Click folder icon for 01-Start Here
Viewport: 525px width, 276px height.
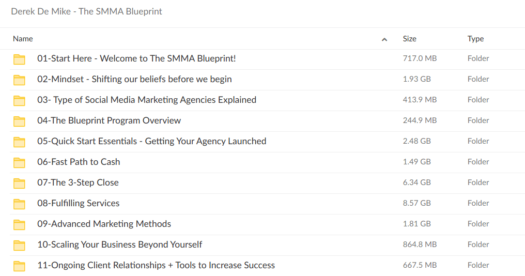point(19,59)
